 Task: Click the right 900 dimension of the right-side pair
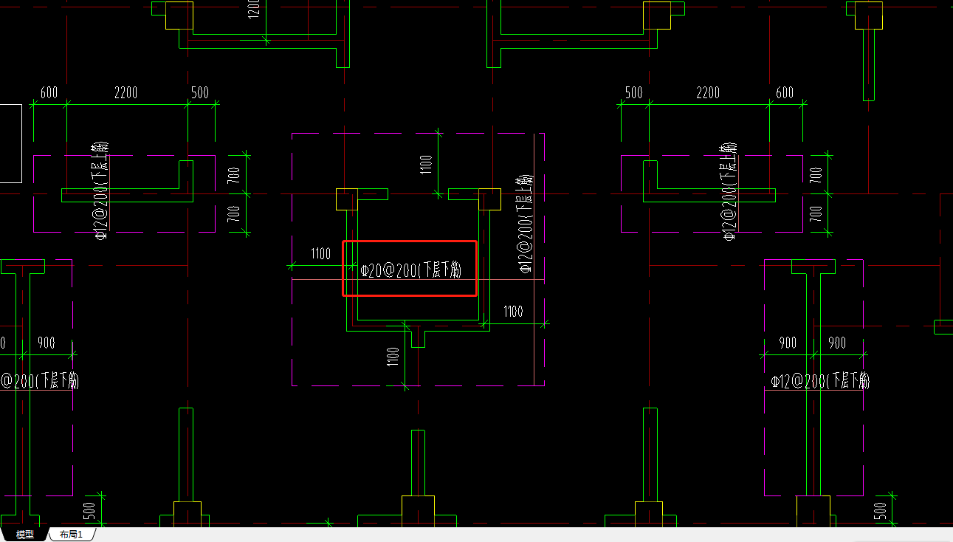click(837, 343)
